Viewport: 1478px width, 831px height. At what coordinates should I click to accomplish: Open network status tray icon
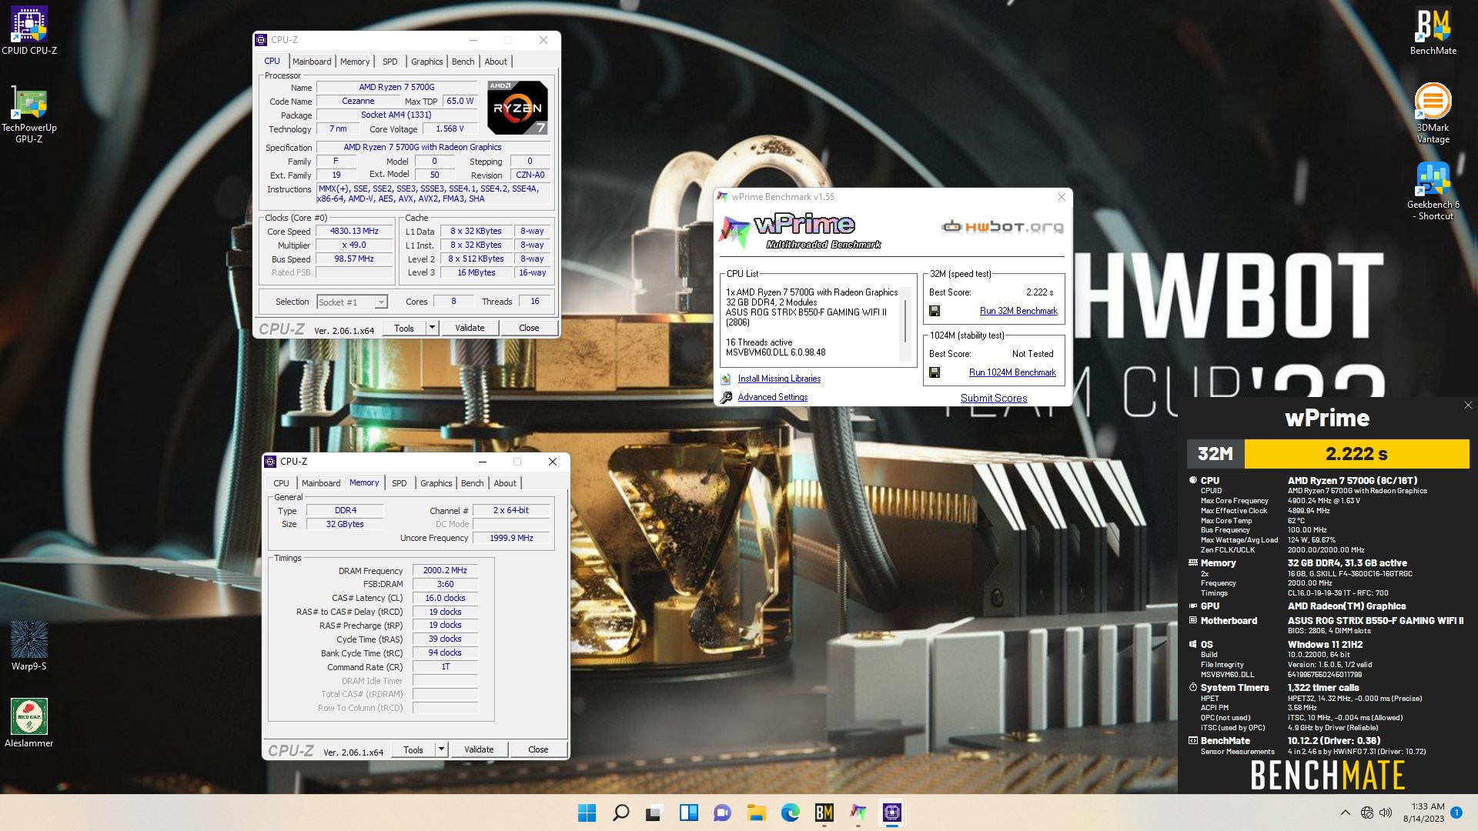[x=1367, y=813]
